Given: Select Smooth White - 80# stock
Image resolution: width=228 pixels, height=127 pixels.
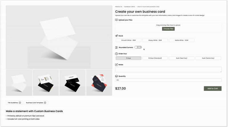Looking at the screenshot, I should [128, 40].
